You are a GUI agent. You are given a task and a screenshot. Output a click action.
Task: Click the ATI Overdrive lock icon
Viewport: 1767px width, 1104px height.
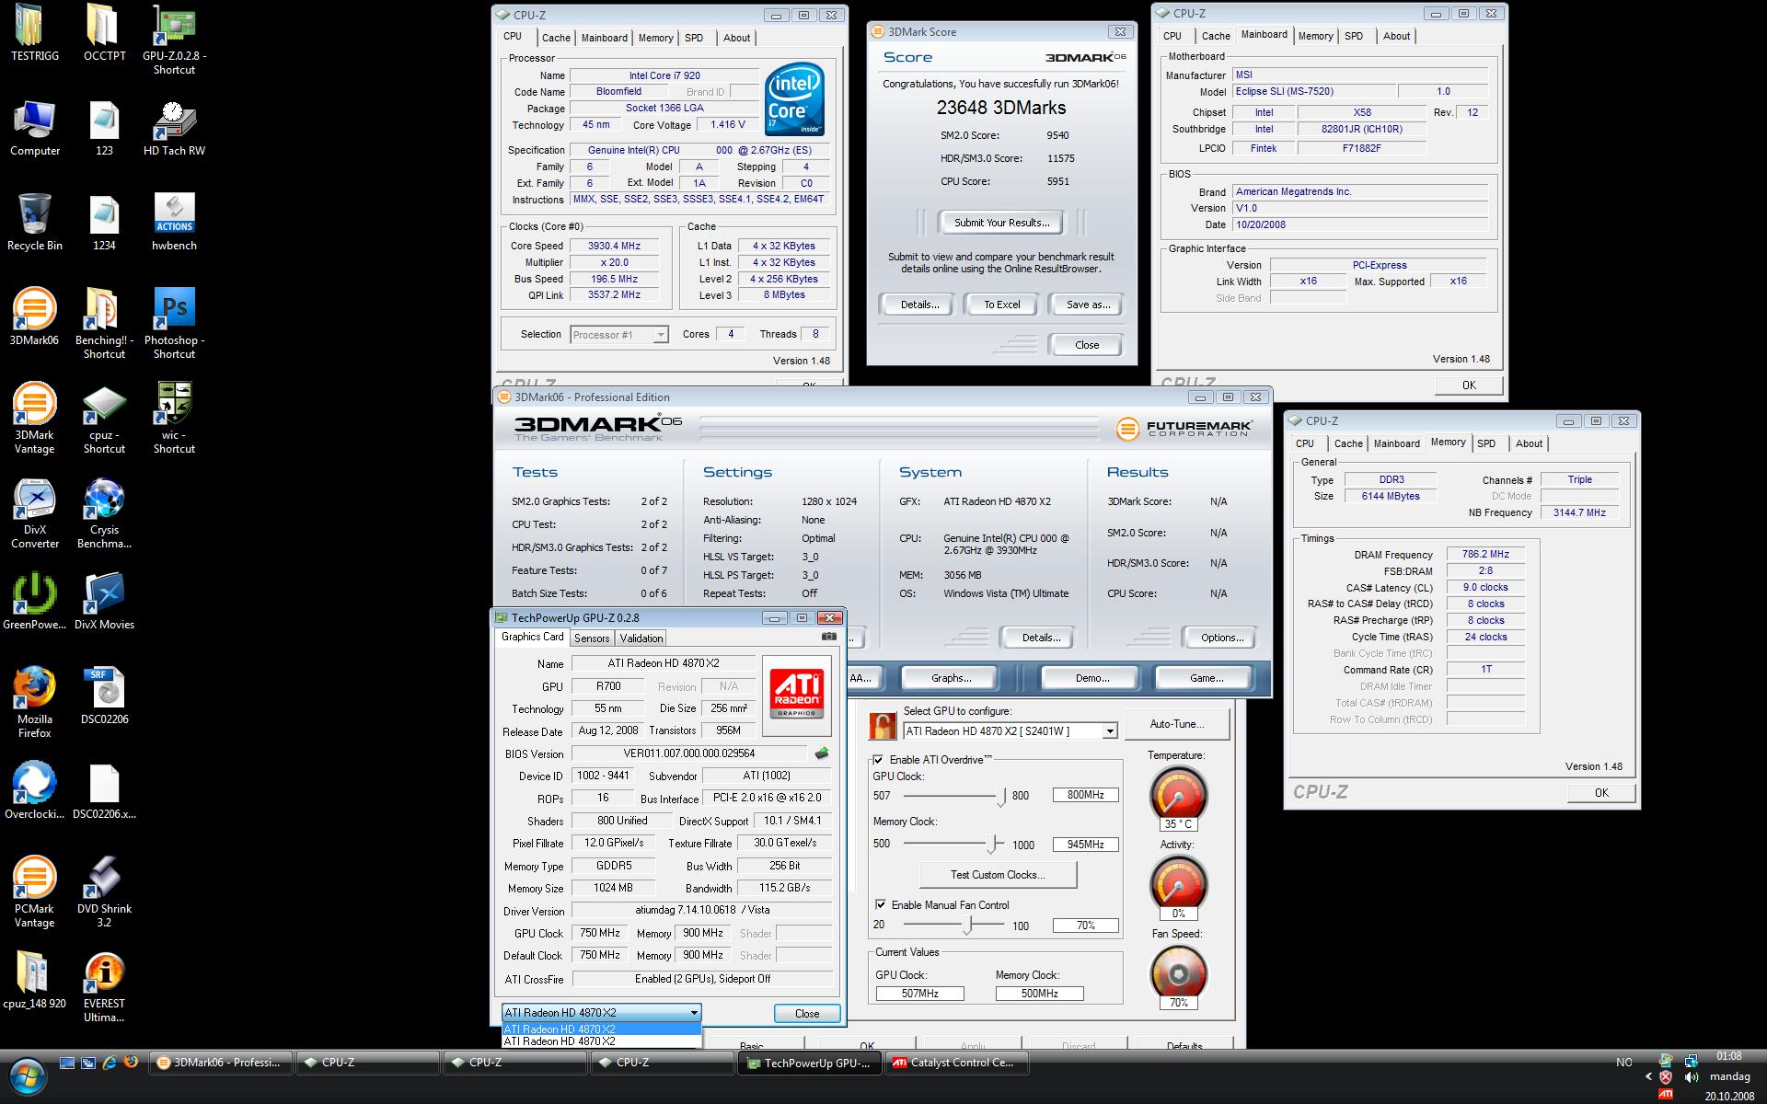coord(883,726)
